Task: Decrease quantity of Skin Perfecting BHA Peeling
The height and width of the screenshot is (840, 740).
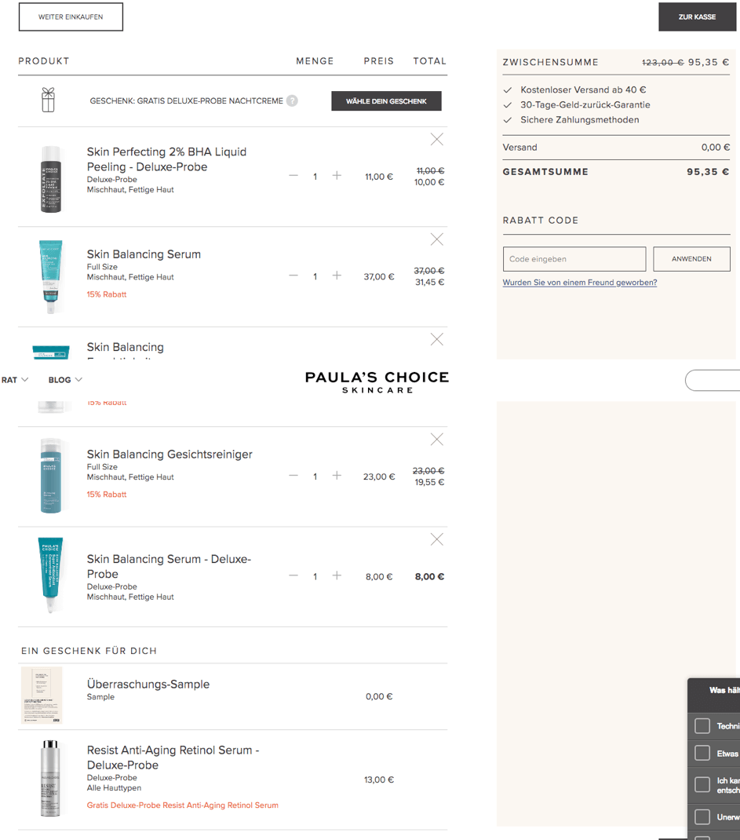Action: click(x=293, y=176)
